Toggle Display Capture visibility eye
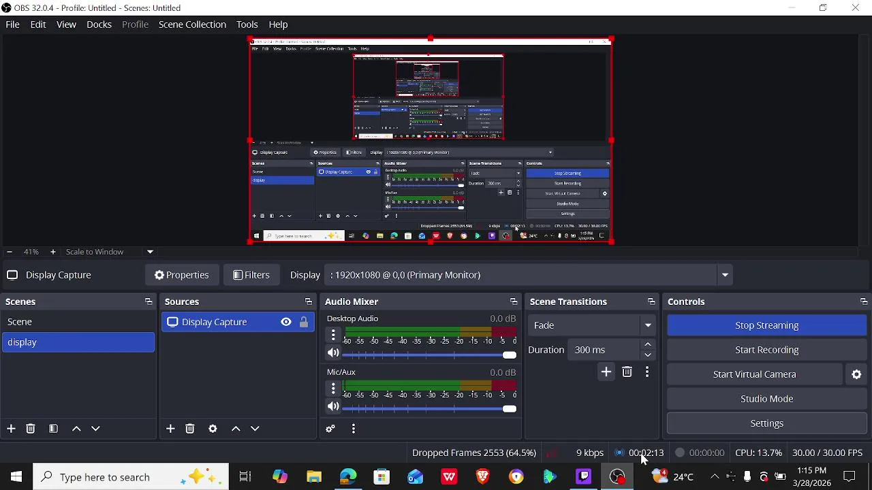This screenshot has width=872, height=490. (x=286, y=322)
